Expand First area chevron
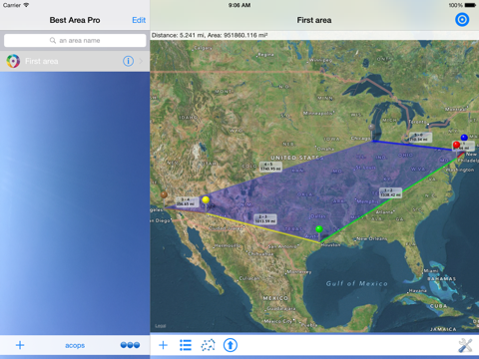Image resolution: width=479 pixels, height=359 pixels. (142, 61)
